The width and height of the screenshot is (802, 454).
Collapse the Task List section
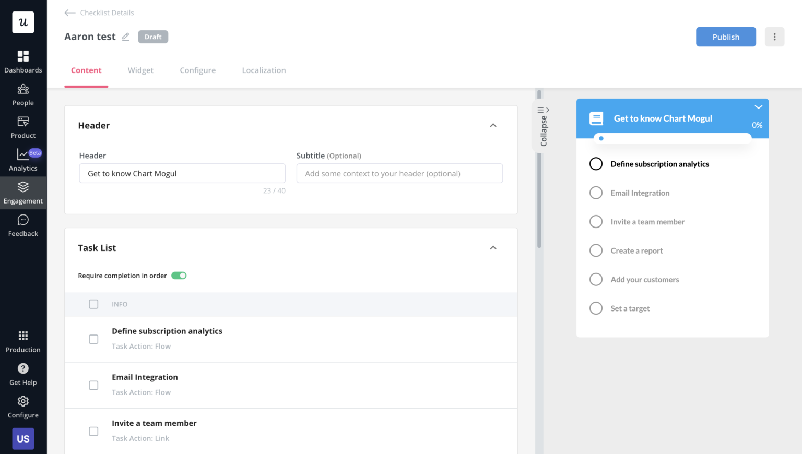493,247
